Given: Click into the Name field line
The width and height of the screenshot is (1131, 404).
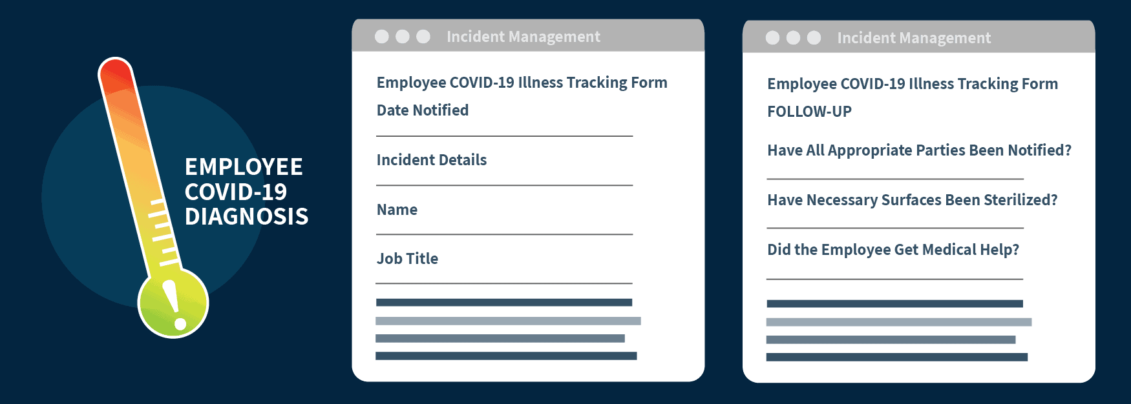Looking at the screenshot, I should [x=504, y=234].
